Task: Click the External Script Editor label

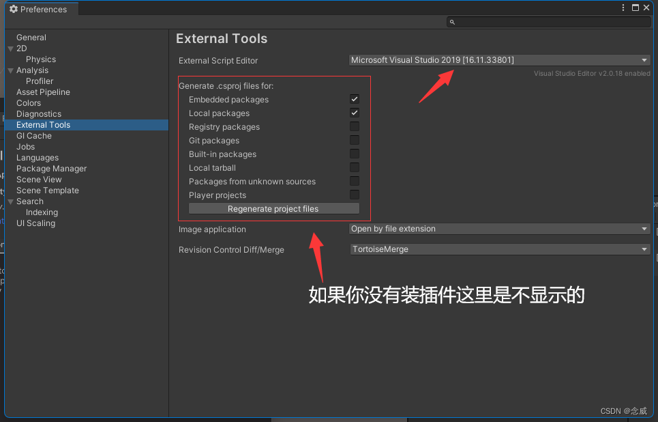Action: [x=218, y=61]
